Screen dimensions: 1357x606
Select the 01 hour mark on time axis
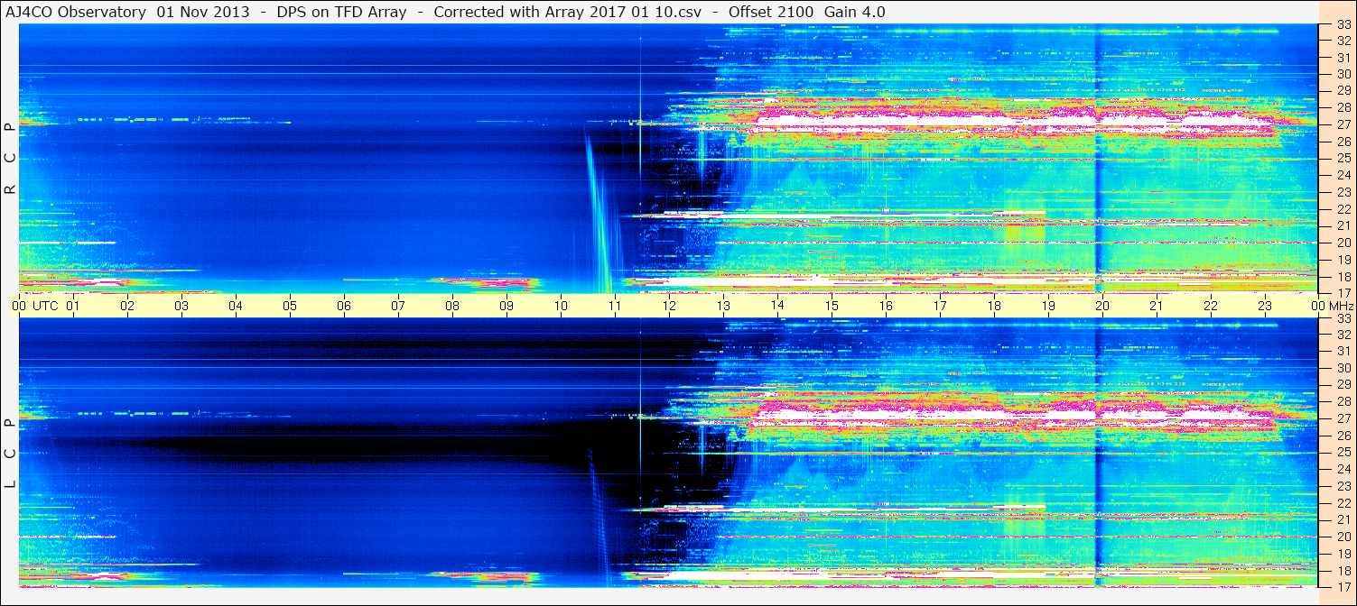coord(73,307)
